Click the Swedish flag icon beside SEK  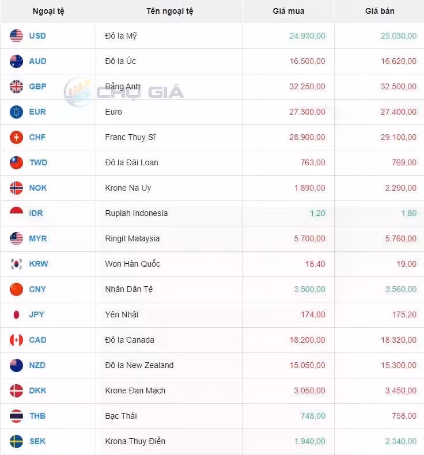click(16, 441)
